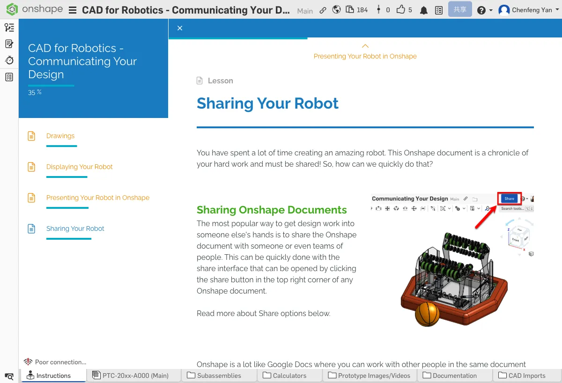Click the blue share button
This screenshot has height=383, width=562.
tap(459, 10)
